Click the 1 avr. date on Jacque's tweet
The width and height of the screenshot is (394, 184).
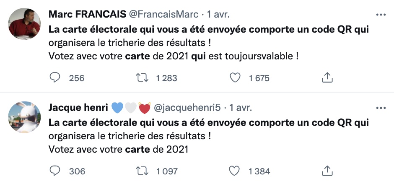click(240, 108)
